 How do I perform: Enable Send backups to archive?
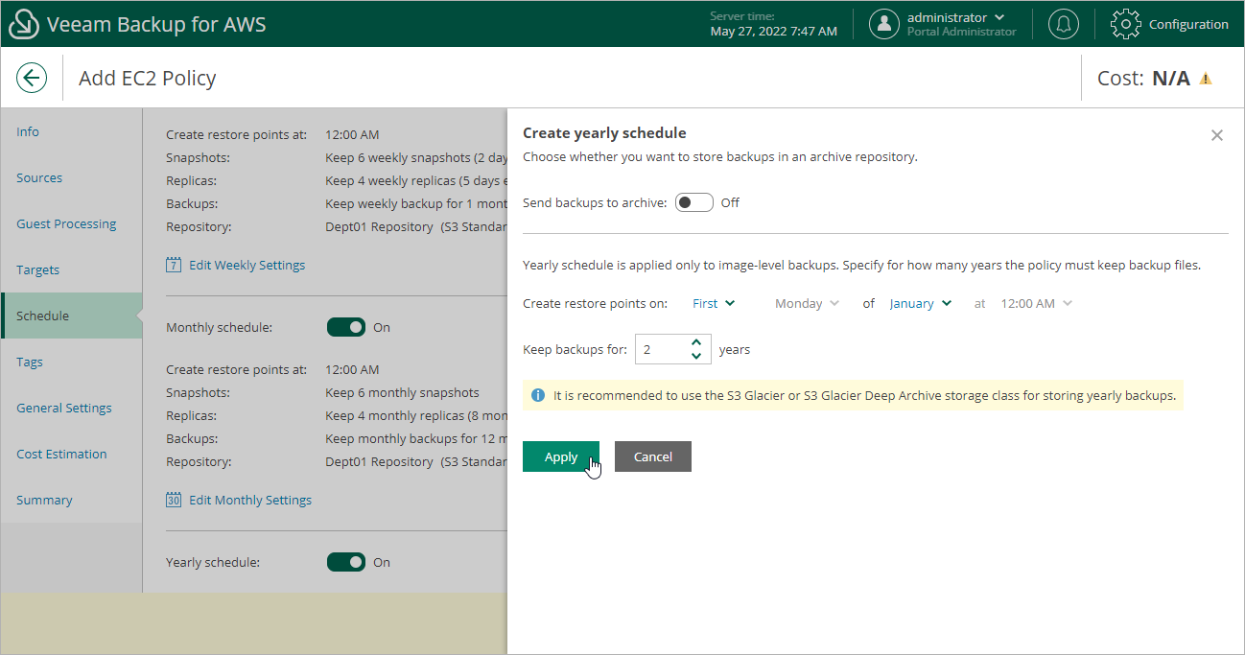(693, 202)
